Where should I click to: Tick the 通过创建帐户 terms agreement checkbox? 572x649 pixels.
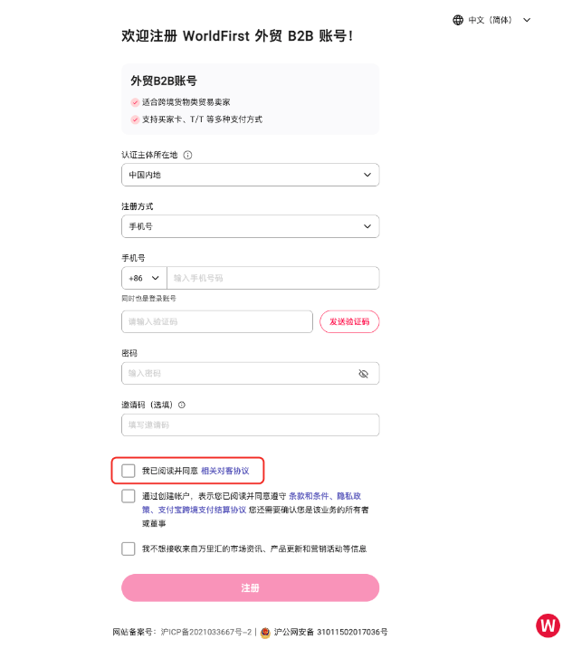point(129,496)
